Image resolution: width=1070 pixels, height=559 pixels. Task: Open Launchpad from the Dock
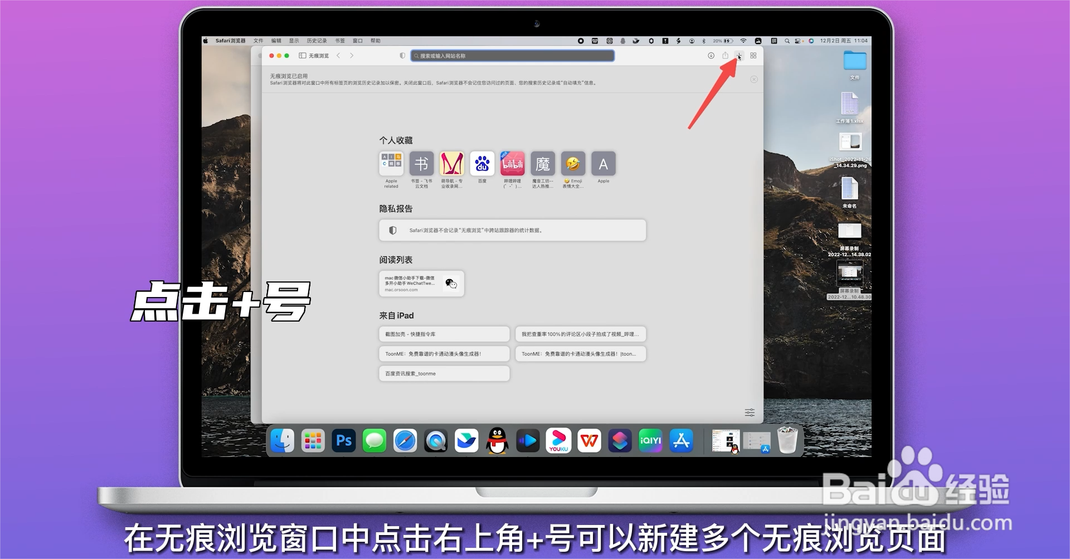[313, 440]
